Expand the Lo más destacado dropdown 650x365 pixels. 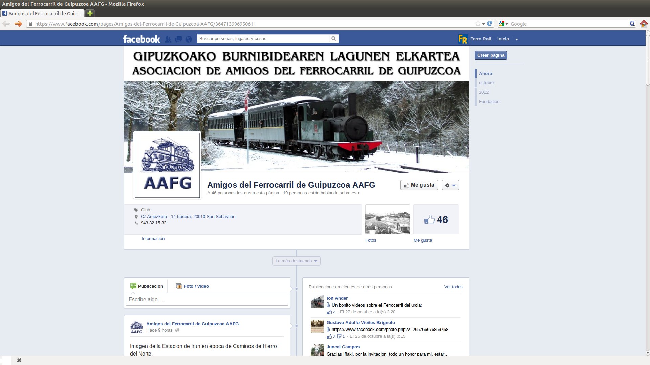(x=296, y=261)
